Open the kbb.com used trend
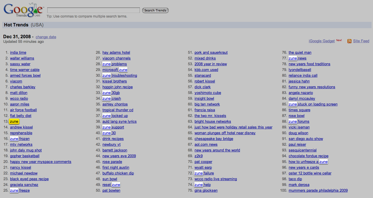Viewport: 373px width, 198px height. [206, 70]
